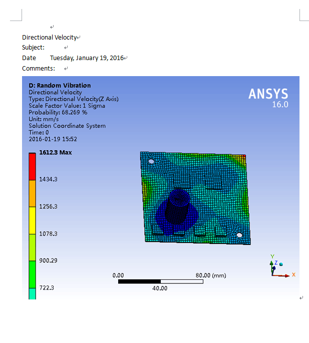The image size is (309, 343).
Task: Click the green legend band near 900.29
Action: pos(33,274)
